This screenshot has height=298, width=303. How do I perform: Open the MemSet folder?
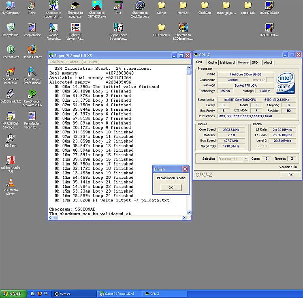[x=183, y=8]
